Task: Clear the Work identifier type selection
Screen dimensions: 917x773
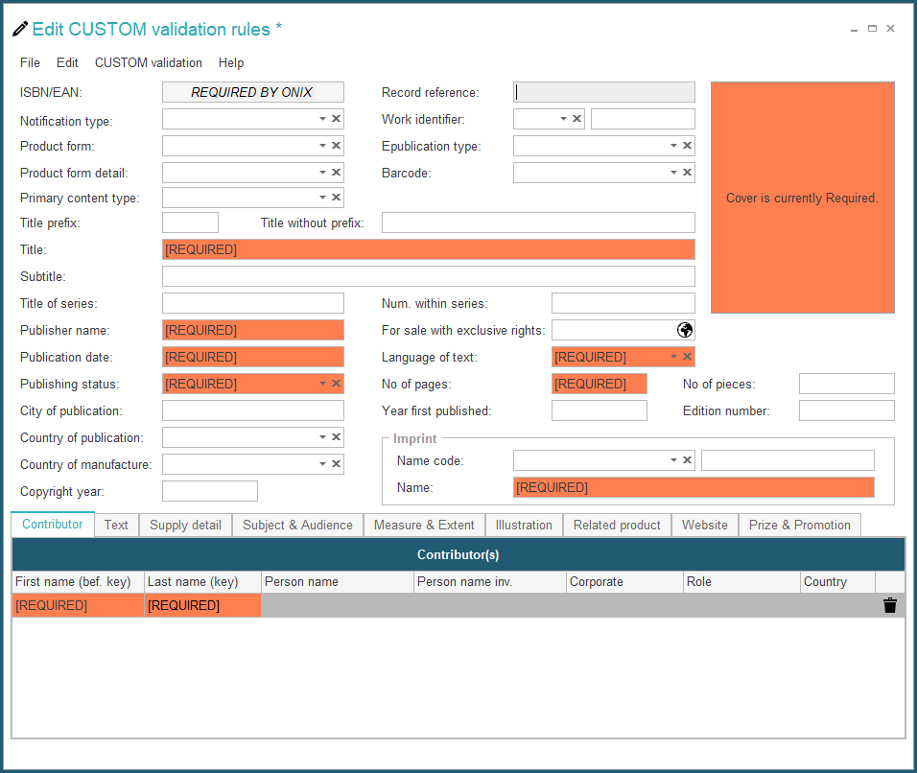Action: pos(577,119)
